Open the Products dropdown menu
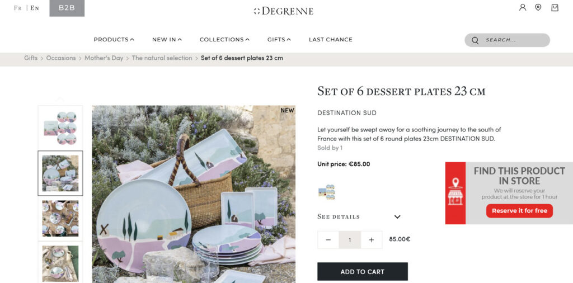573x283 pixels. point(114,40)
